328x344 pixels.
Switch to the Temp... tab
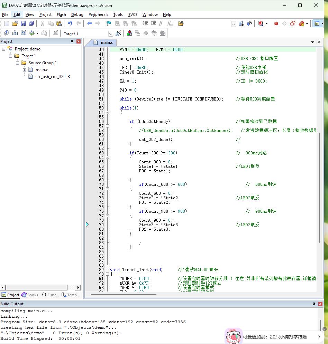pyautogui.click(x=71, y=295)
